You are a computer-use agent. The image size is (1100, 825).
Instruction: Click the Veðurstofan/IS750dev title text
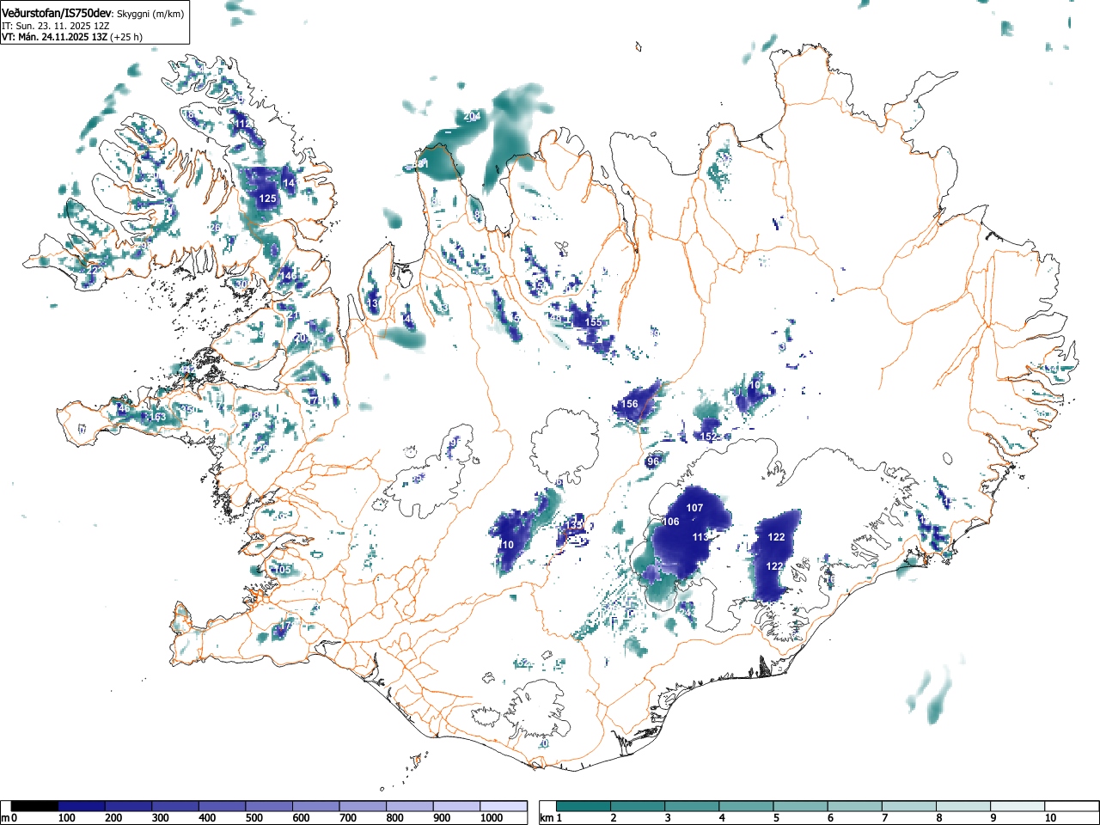click(x=58, y=14)
